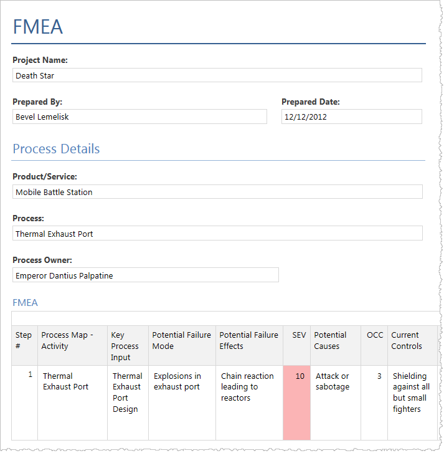The height and width of the screenshot is (453, 444).
Task: Click the Prepared Date field showing 12/12/2012
Action: (x=351, y=117)
